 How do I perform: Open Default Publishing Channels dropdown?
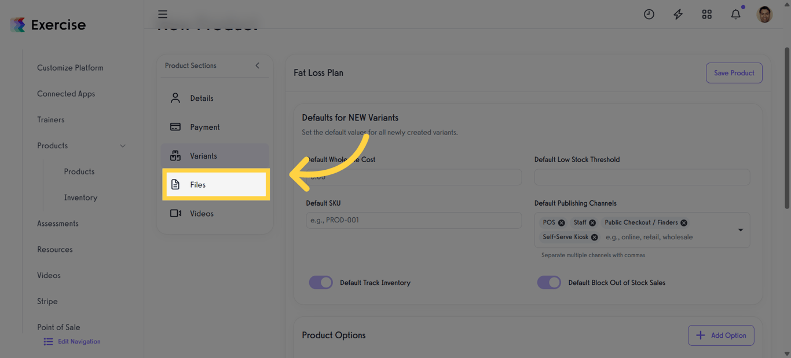click(740, 229)
